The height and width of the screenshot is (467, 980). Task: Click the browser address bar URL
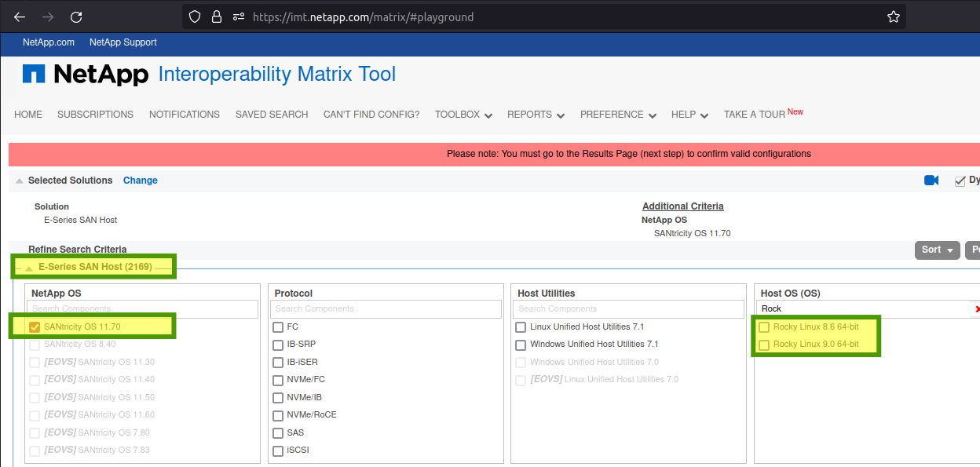pyautogui.click(x=364, y=16)
